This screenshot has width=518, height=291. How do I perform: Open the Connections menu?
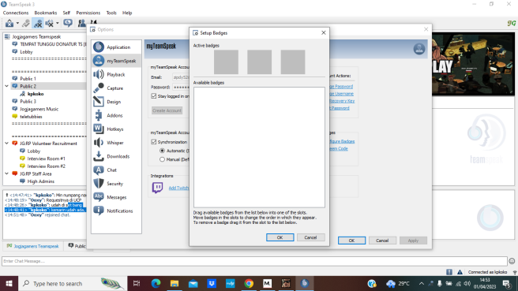16,13
